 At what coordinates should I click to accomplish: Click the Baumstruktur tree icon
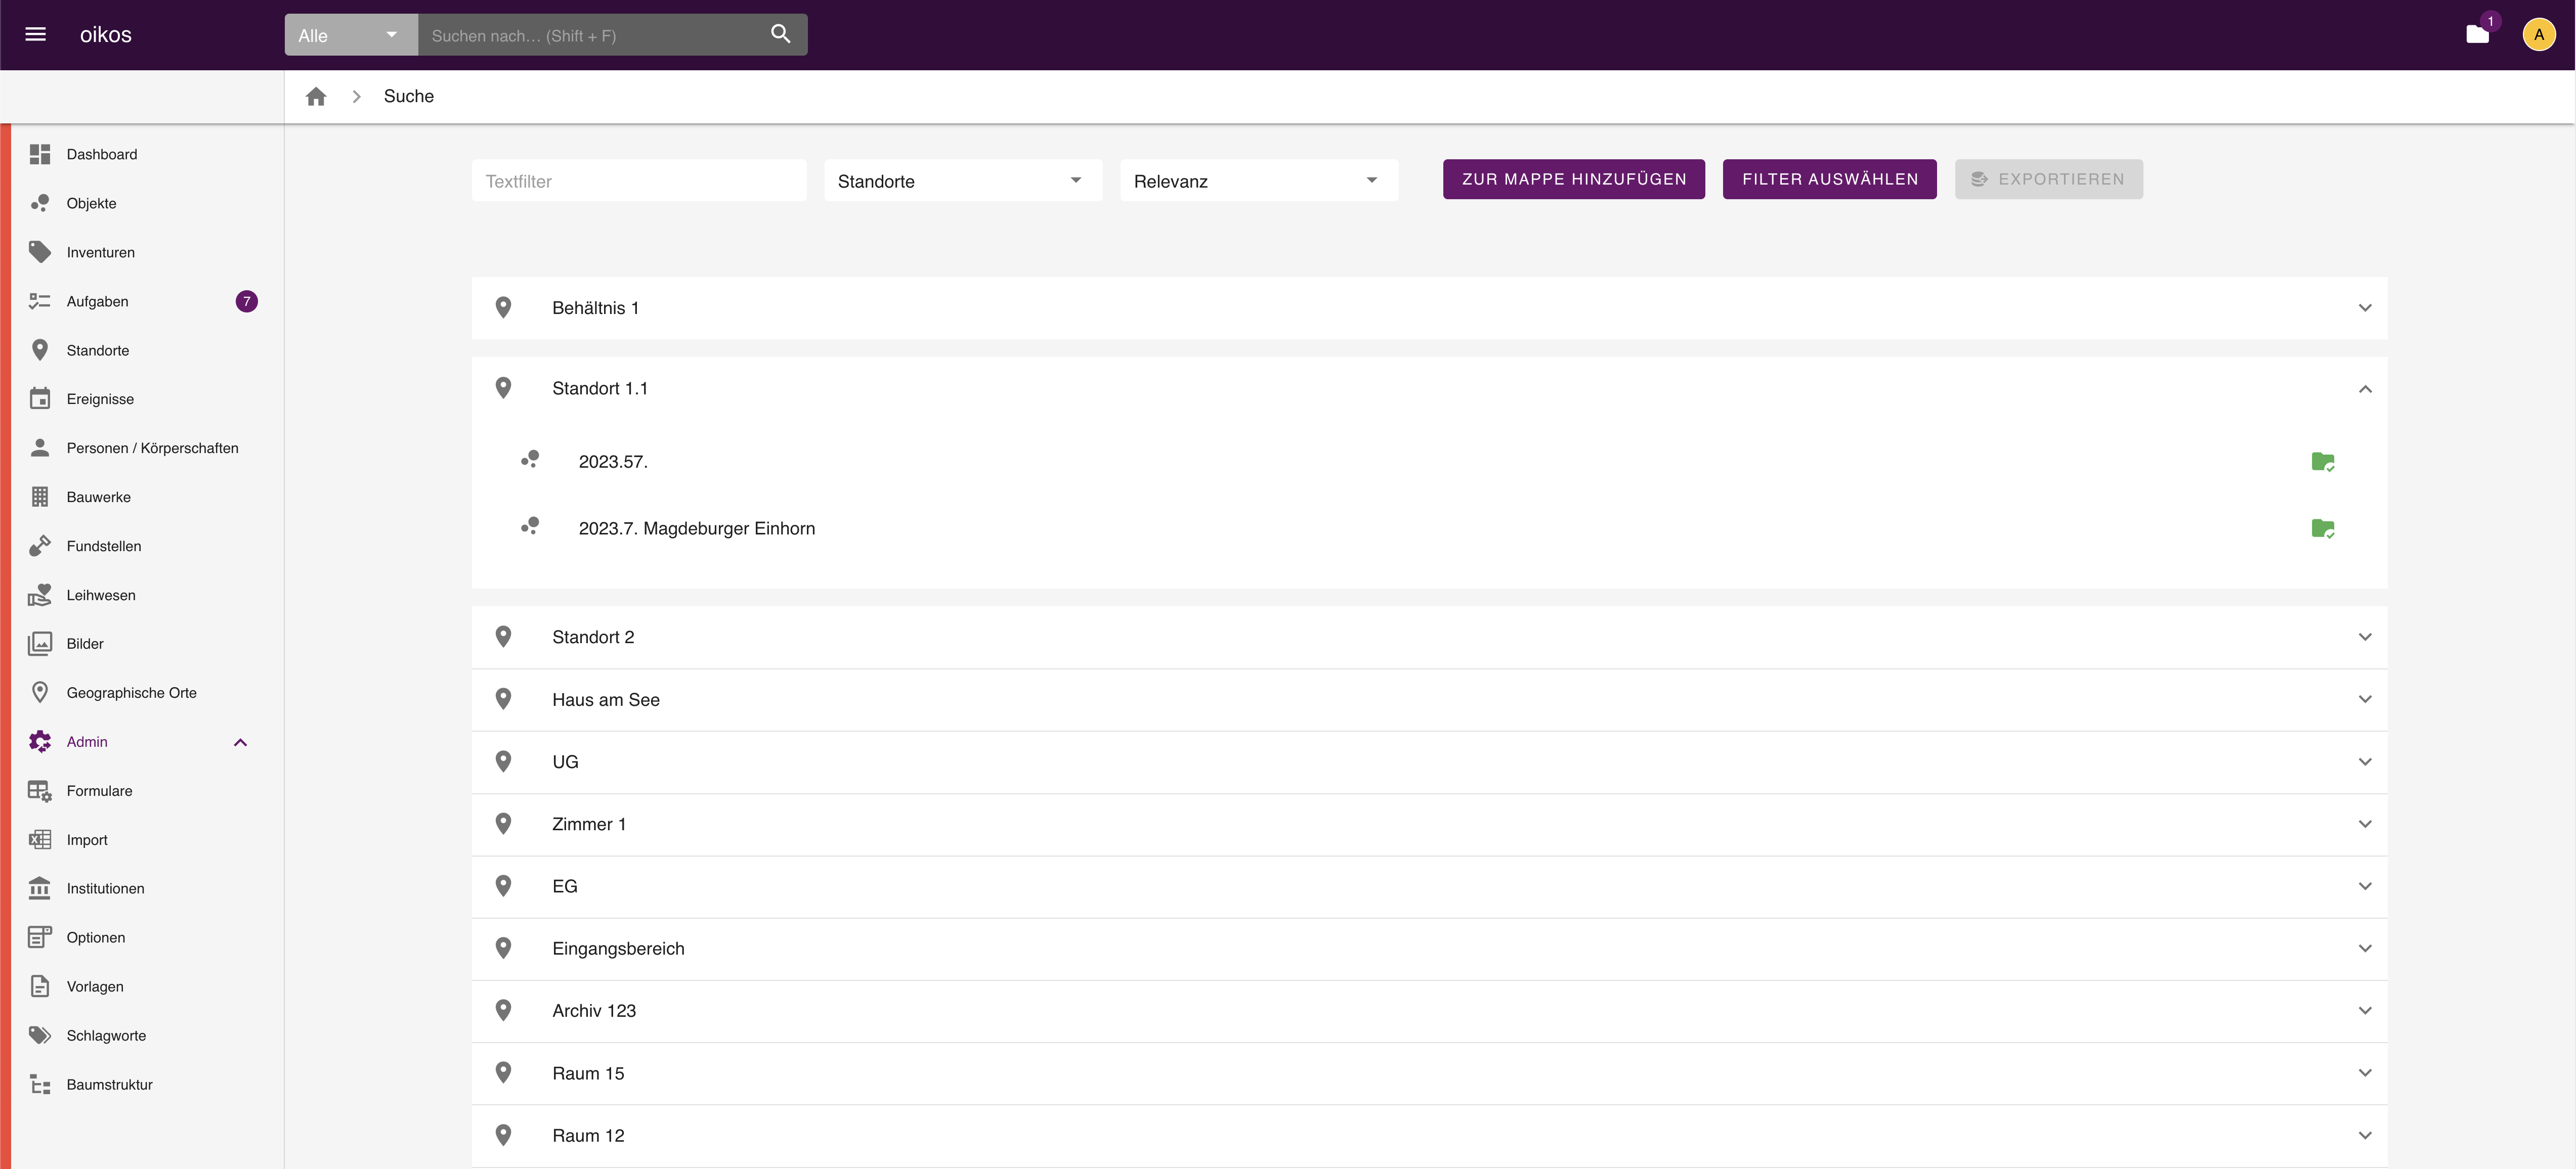point(40,1084)
